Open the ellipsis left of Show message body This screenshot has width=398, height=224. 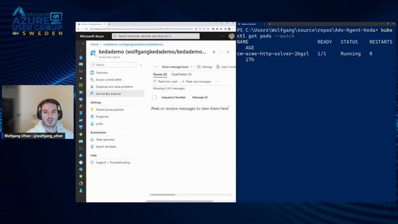(x=155, y=67)
